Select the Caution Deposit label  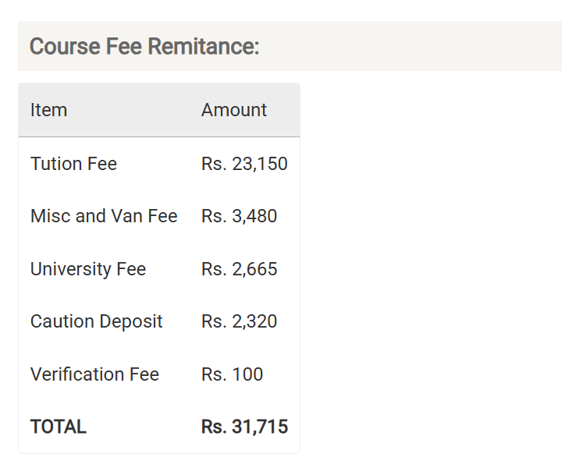click(96, 321)
